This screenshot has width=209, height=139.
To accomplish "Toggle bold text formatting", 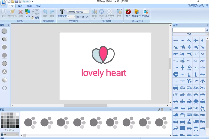I will coord(83,17).
